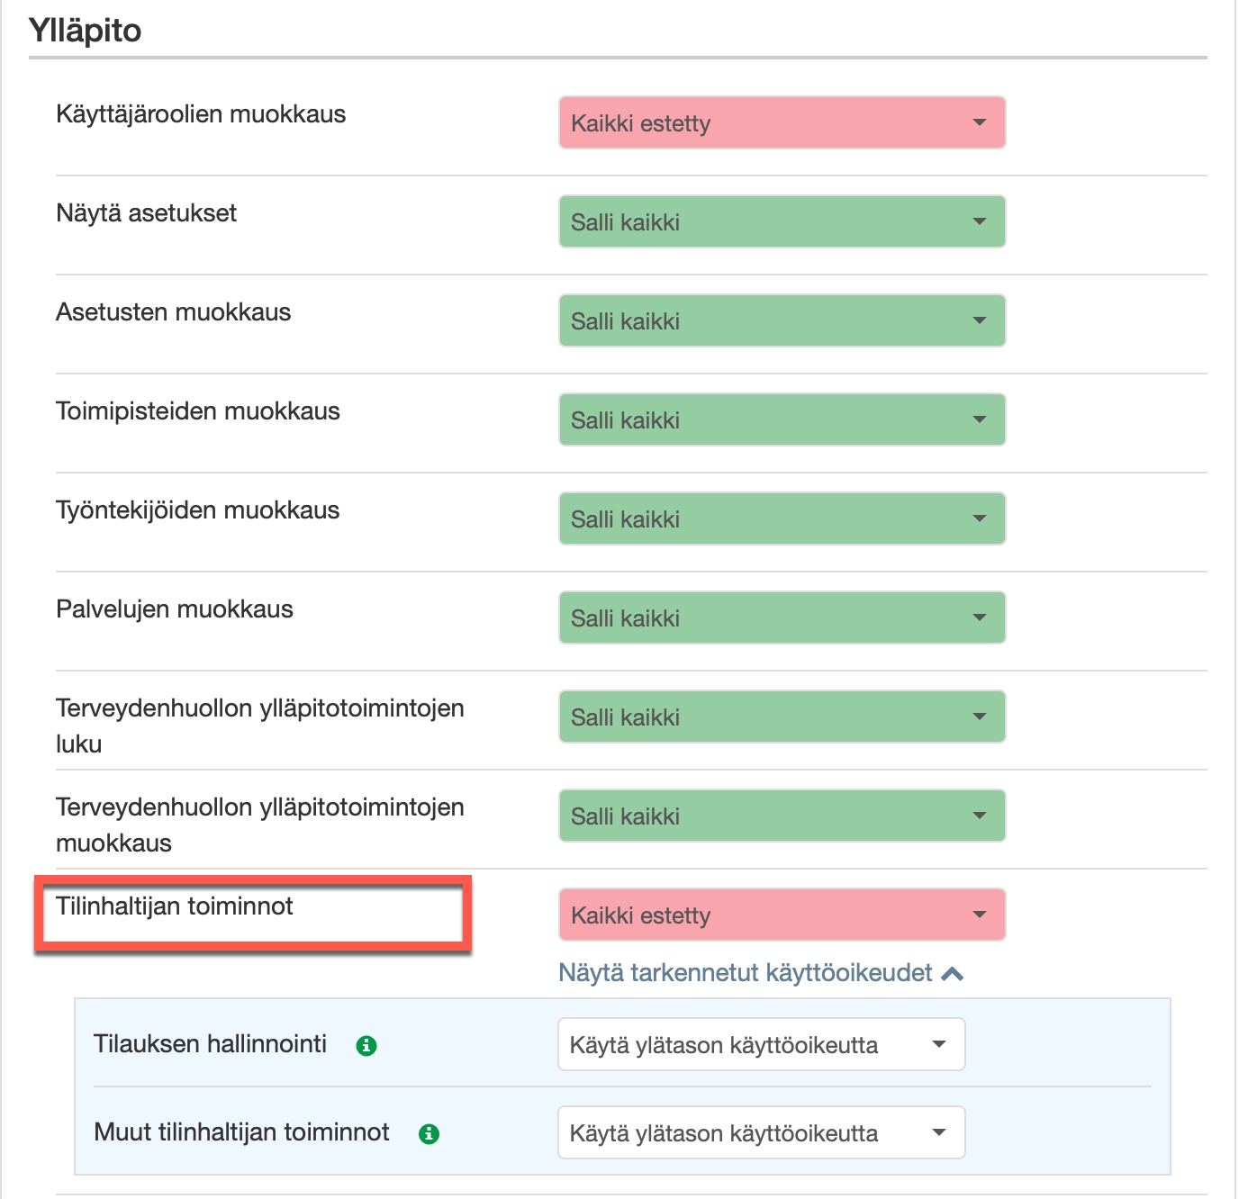Open Terveydenhuollon ylläpitotoimintojen muokkaus dropdown
Screen dimensions: 1239x1199
coord(782,816)
